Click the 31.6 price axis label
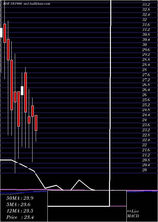 coord(146,25)
